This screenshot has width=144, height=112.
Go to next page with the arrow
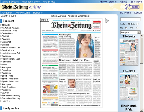[107, 21]
